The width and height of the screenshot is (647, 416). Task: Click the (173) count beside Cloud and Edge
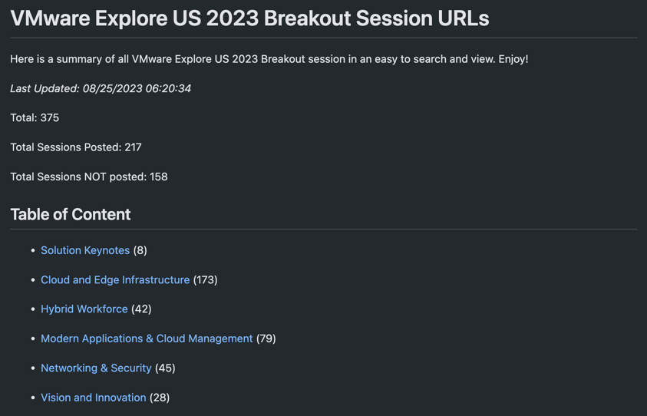click(206, 280)
